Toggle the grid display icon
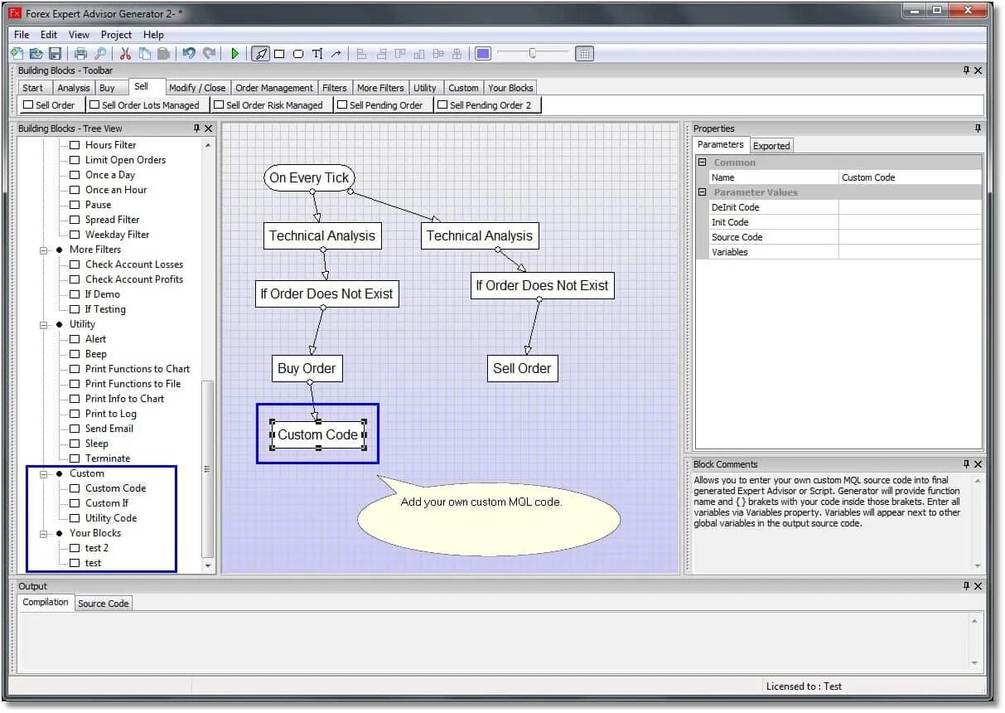Screen dimensions: 1005x713 pos(584,54)
